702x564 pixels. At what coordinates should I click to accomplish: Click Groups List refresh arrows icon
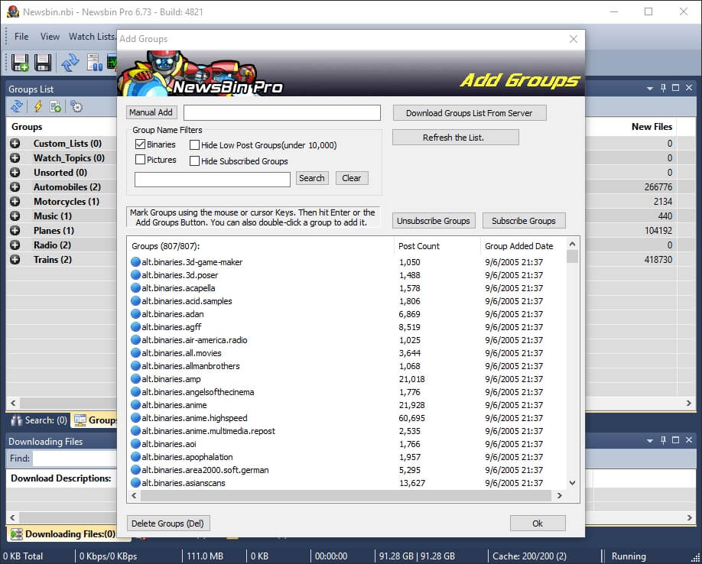(17, 106)
